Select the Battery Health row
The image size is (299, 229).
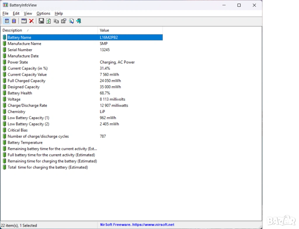(20, 93)
